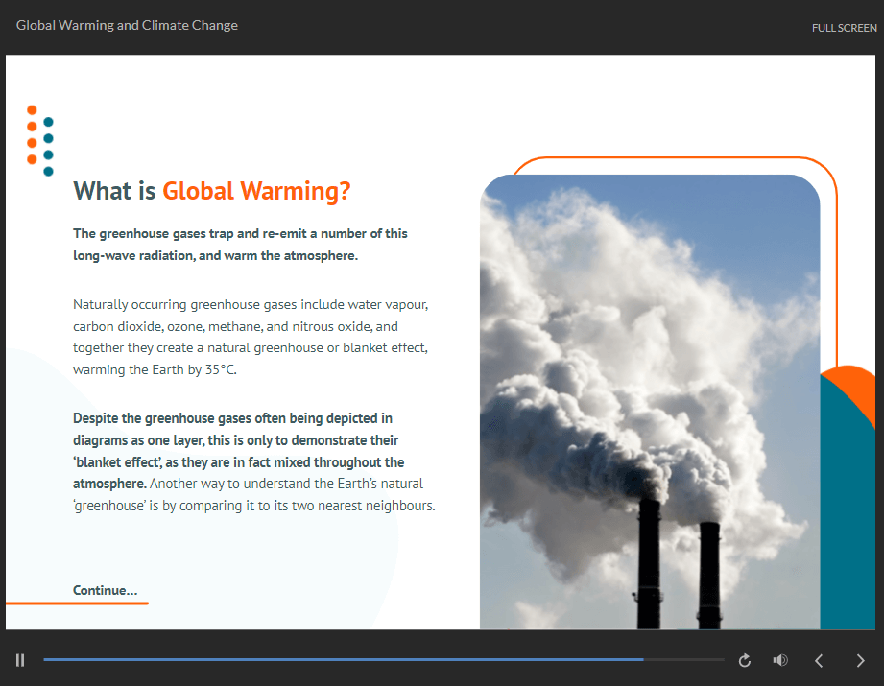
Task: Click the 'Naturally occurring greenhouse gases' paragraph
Action: tap(251, 337)
